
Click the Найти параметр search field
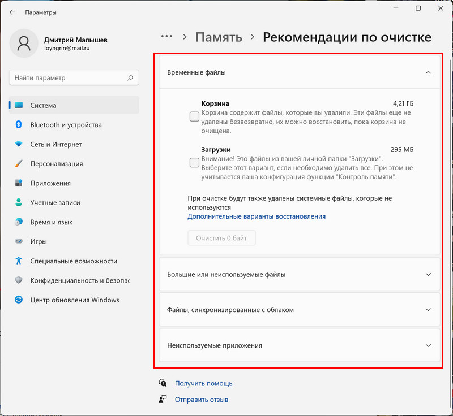pos(74,77)
